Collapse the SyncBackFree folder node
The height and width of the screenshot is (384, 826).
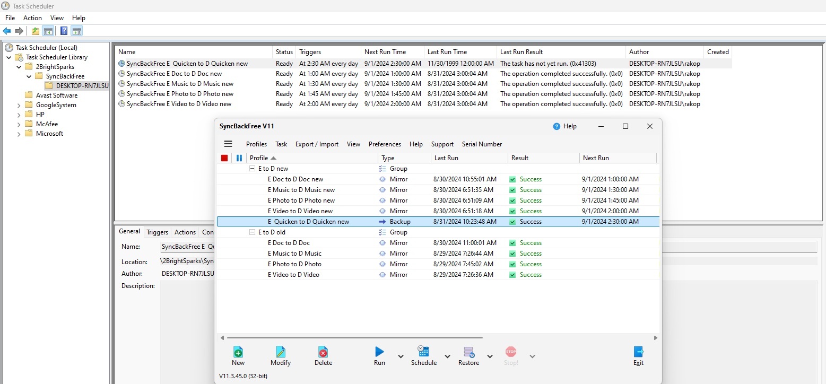click(x=29, y=76)
